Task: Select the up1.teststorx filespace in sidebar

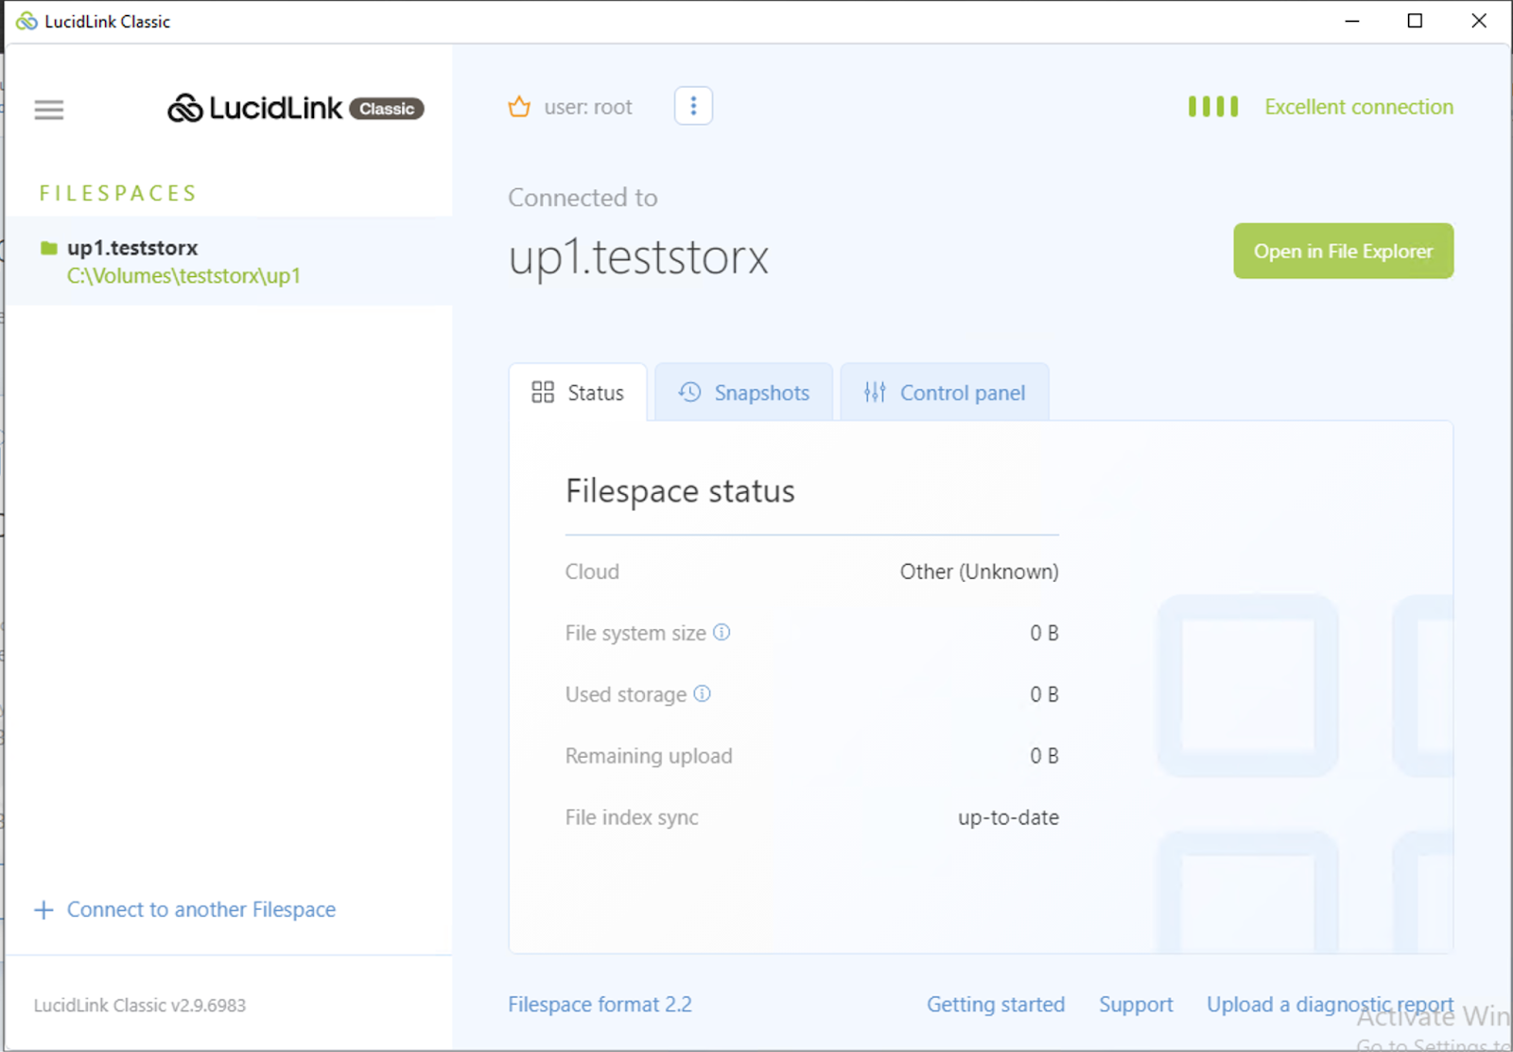Action: 230,261
